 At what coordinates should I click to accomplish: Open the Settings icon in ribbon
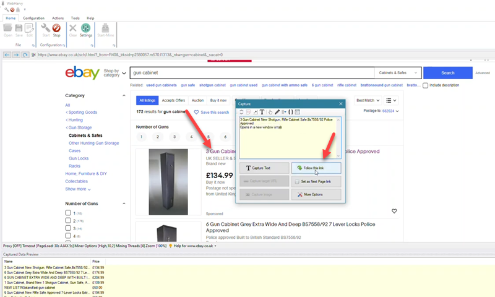click(85, 28)
